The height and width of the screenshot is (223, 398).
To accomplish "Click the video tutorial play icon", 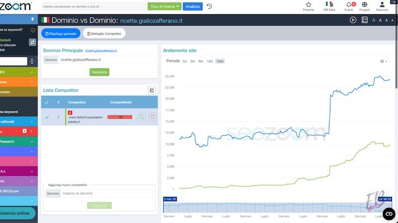I will (353, 20).
